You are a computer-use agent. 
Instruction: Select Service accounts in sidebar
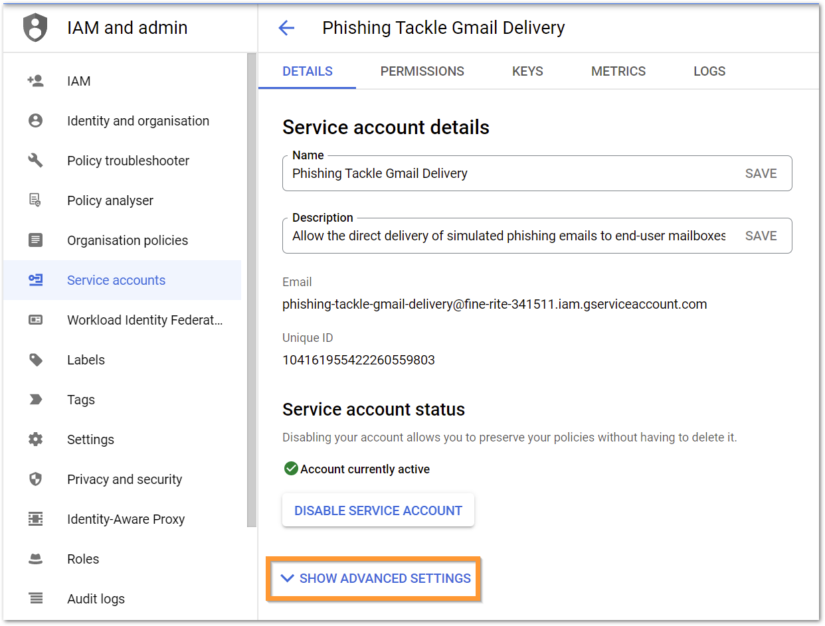[x=122, y=280]
